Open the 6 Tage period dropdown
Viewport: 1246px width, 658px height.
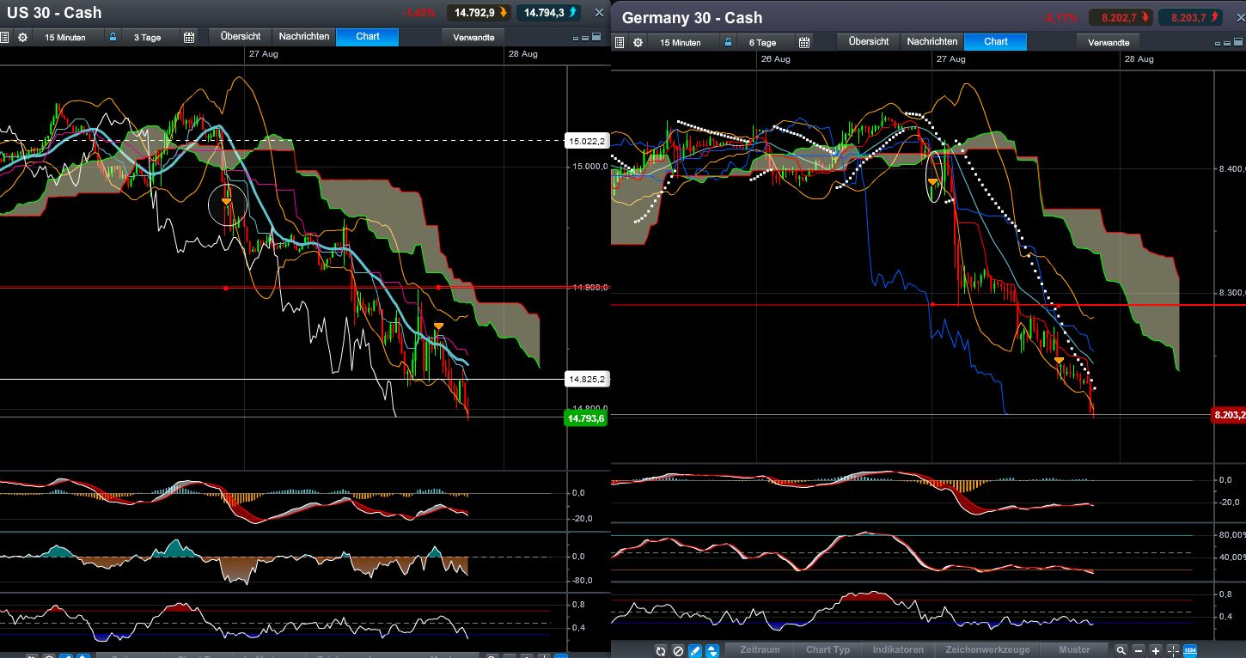coord(762,43)
